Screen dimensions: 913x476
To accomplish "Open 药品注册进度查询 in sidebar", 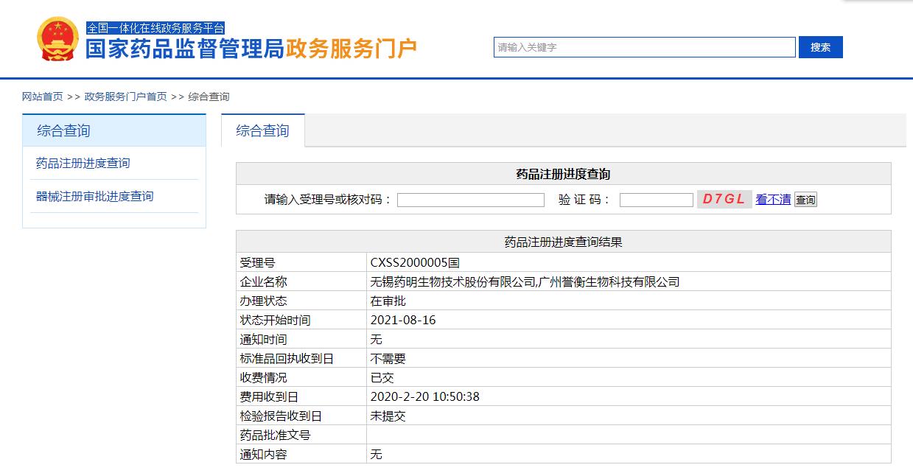I will point(83,163).
